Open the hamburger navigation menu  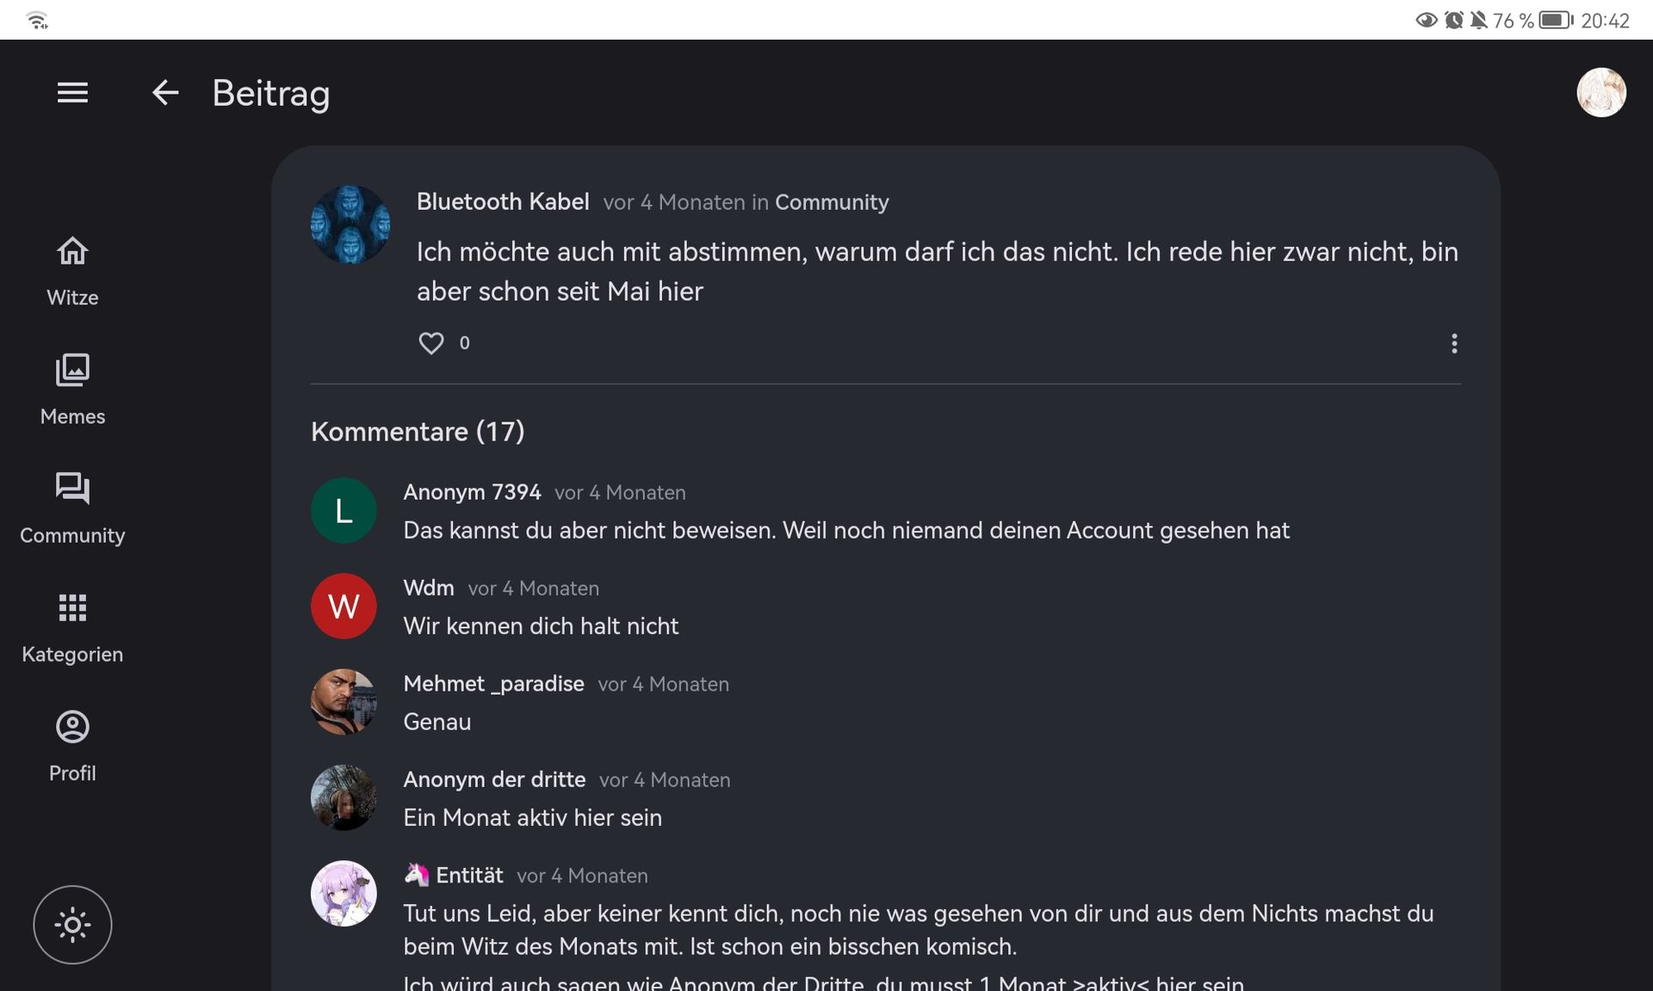(72, 92)
